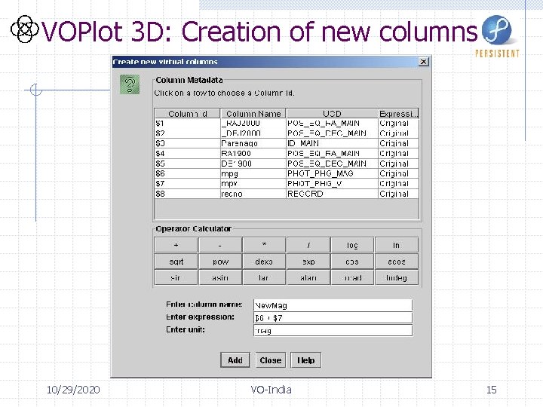Screen dimensions: 543x407
Task: Click the Original cell in the recno row
Action: click(x=398, y=194)
